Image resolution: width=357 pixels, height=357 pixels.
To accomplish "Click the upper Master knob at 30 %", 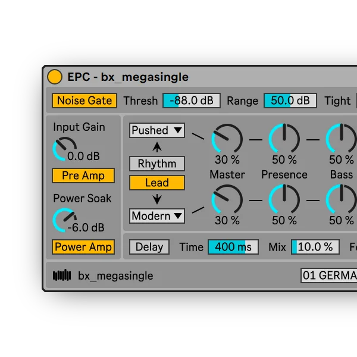I will [x=227, y=139].
